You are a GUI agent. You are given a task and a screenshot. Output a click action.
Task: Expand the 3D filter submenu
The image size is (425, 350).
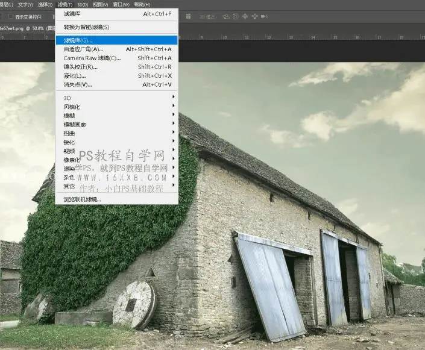click(x=117, y=98)
